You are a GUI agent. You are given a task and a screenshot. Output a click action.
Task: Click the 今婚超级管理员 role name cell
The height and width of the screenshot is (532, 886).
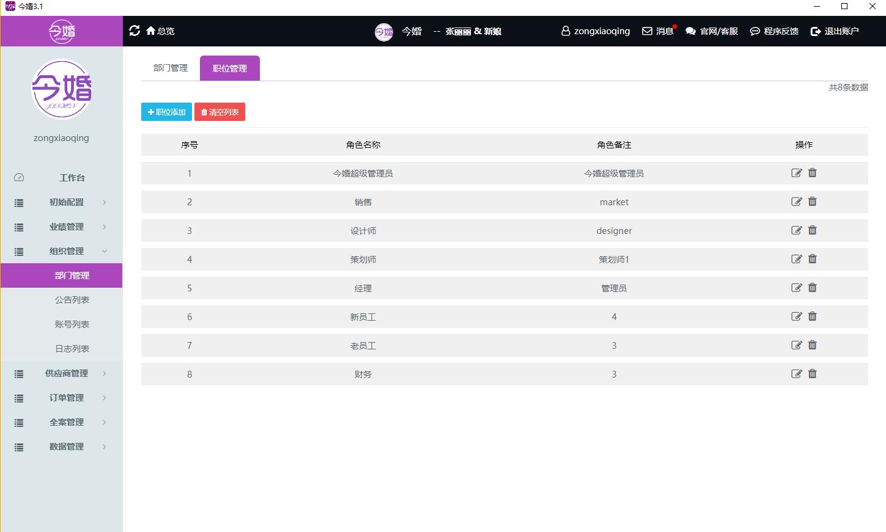(x=363, y=173)
